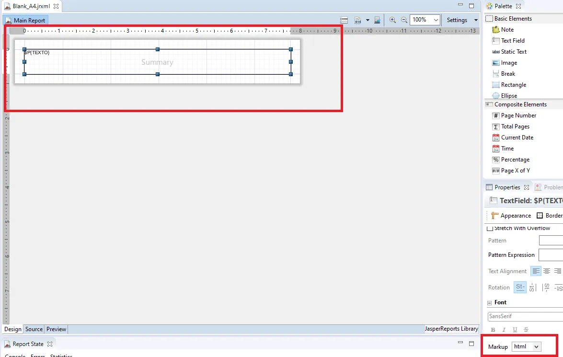Open the Markup dropdown showing html
Image resolution: width=563 pixels, height=357 pixels.
click(x=527, y=346)
